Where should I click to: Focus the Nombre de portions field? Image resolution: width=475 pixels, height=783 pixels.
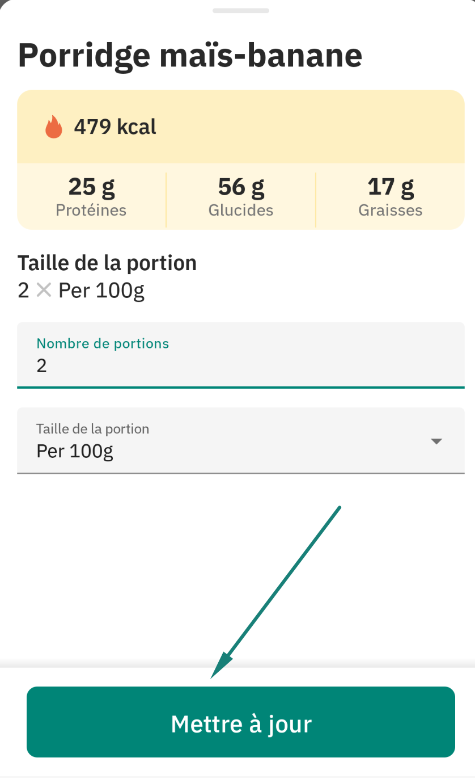241,355
